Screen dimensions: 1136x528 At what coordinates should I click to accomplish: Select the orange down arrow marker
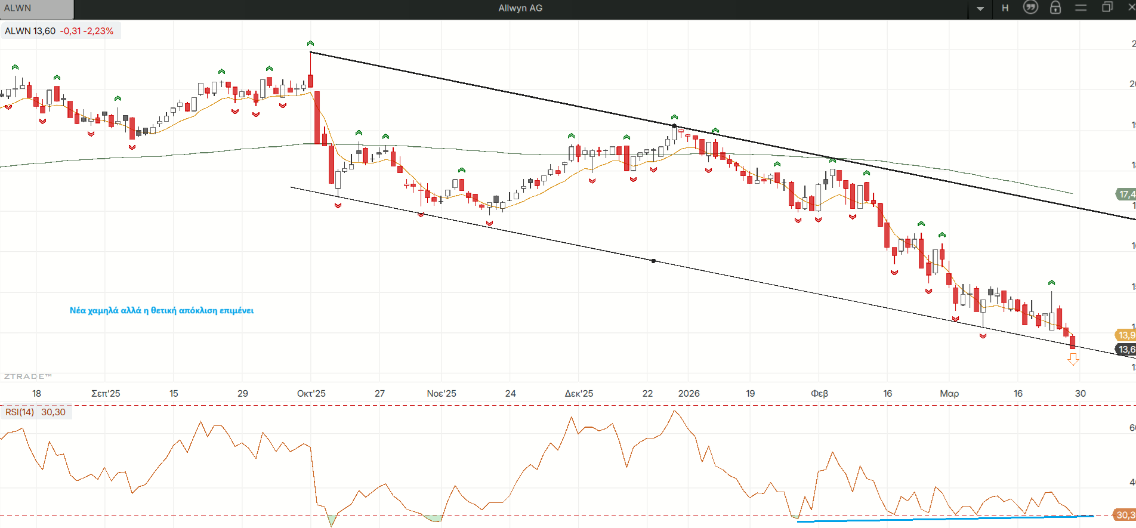1073,359
